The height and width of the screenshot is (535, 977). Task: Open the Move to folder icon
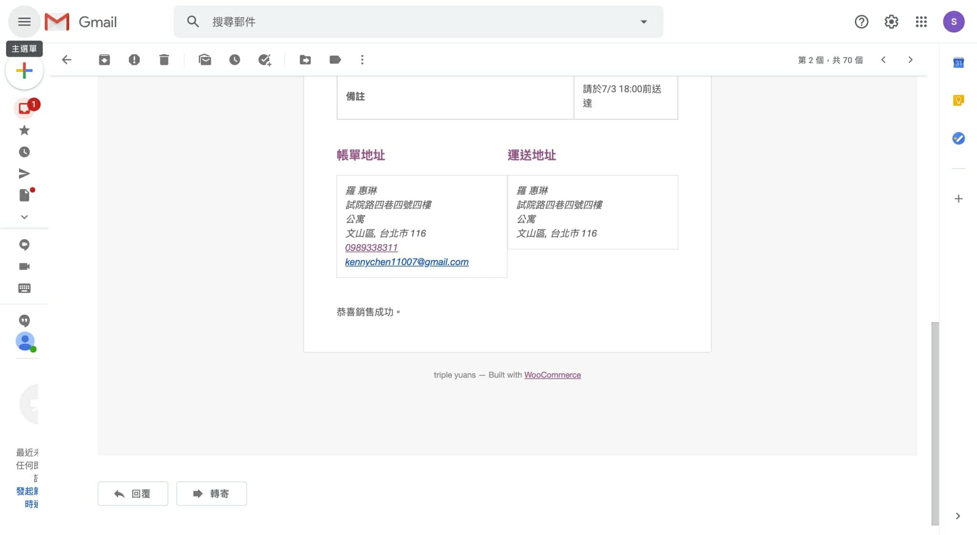tap(305, 60)
